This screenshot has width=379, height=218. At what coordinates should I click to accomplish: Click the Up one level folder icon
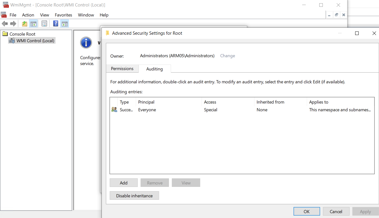tap(25, 24)
